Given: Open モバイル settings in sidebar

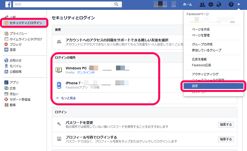Looking at the screenshot, I should (15, 66).
